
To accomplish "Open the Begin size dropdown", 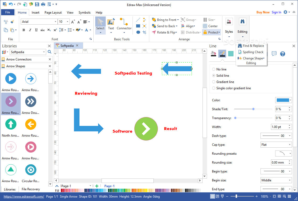I will pyautogui.click(x=276, y=180).
